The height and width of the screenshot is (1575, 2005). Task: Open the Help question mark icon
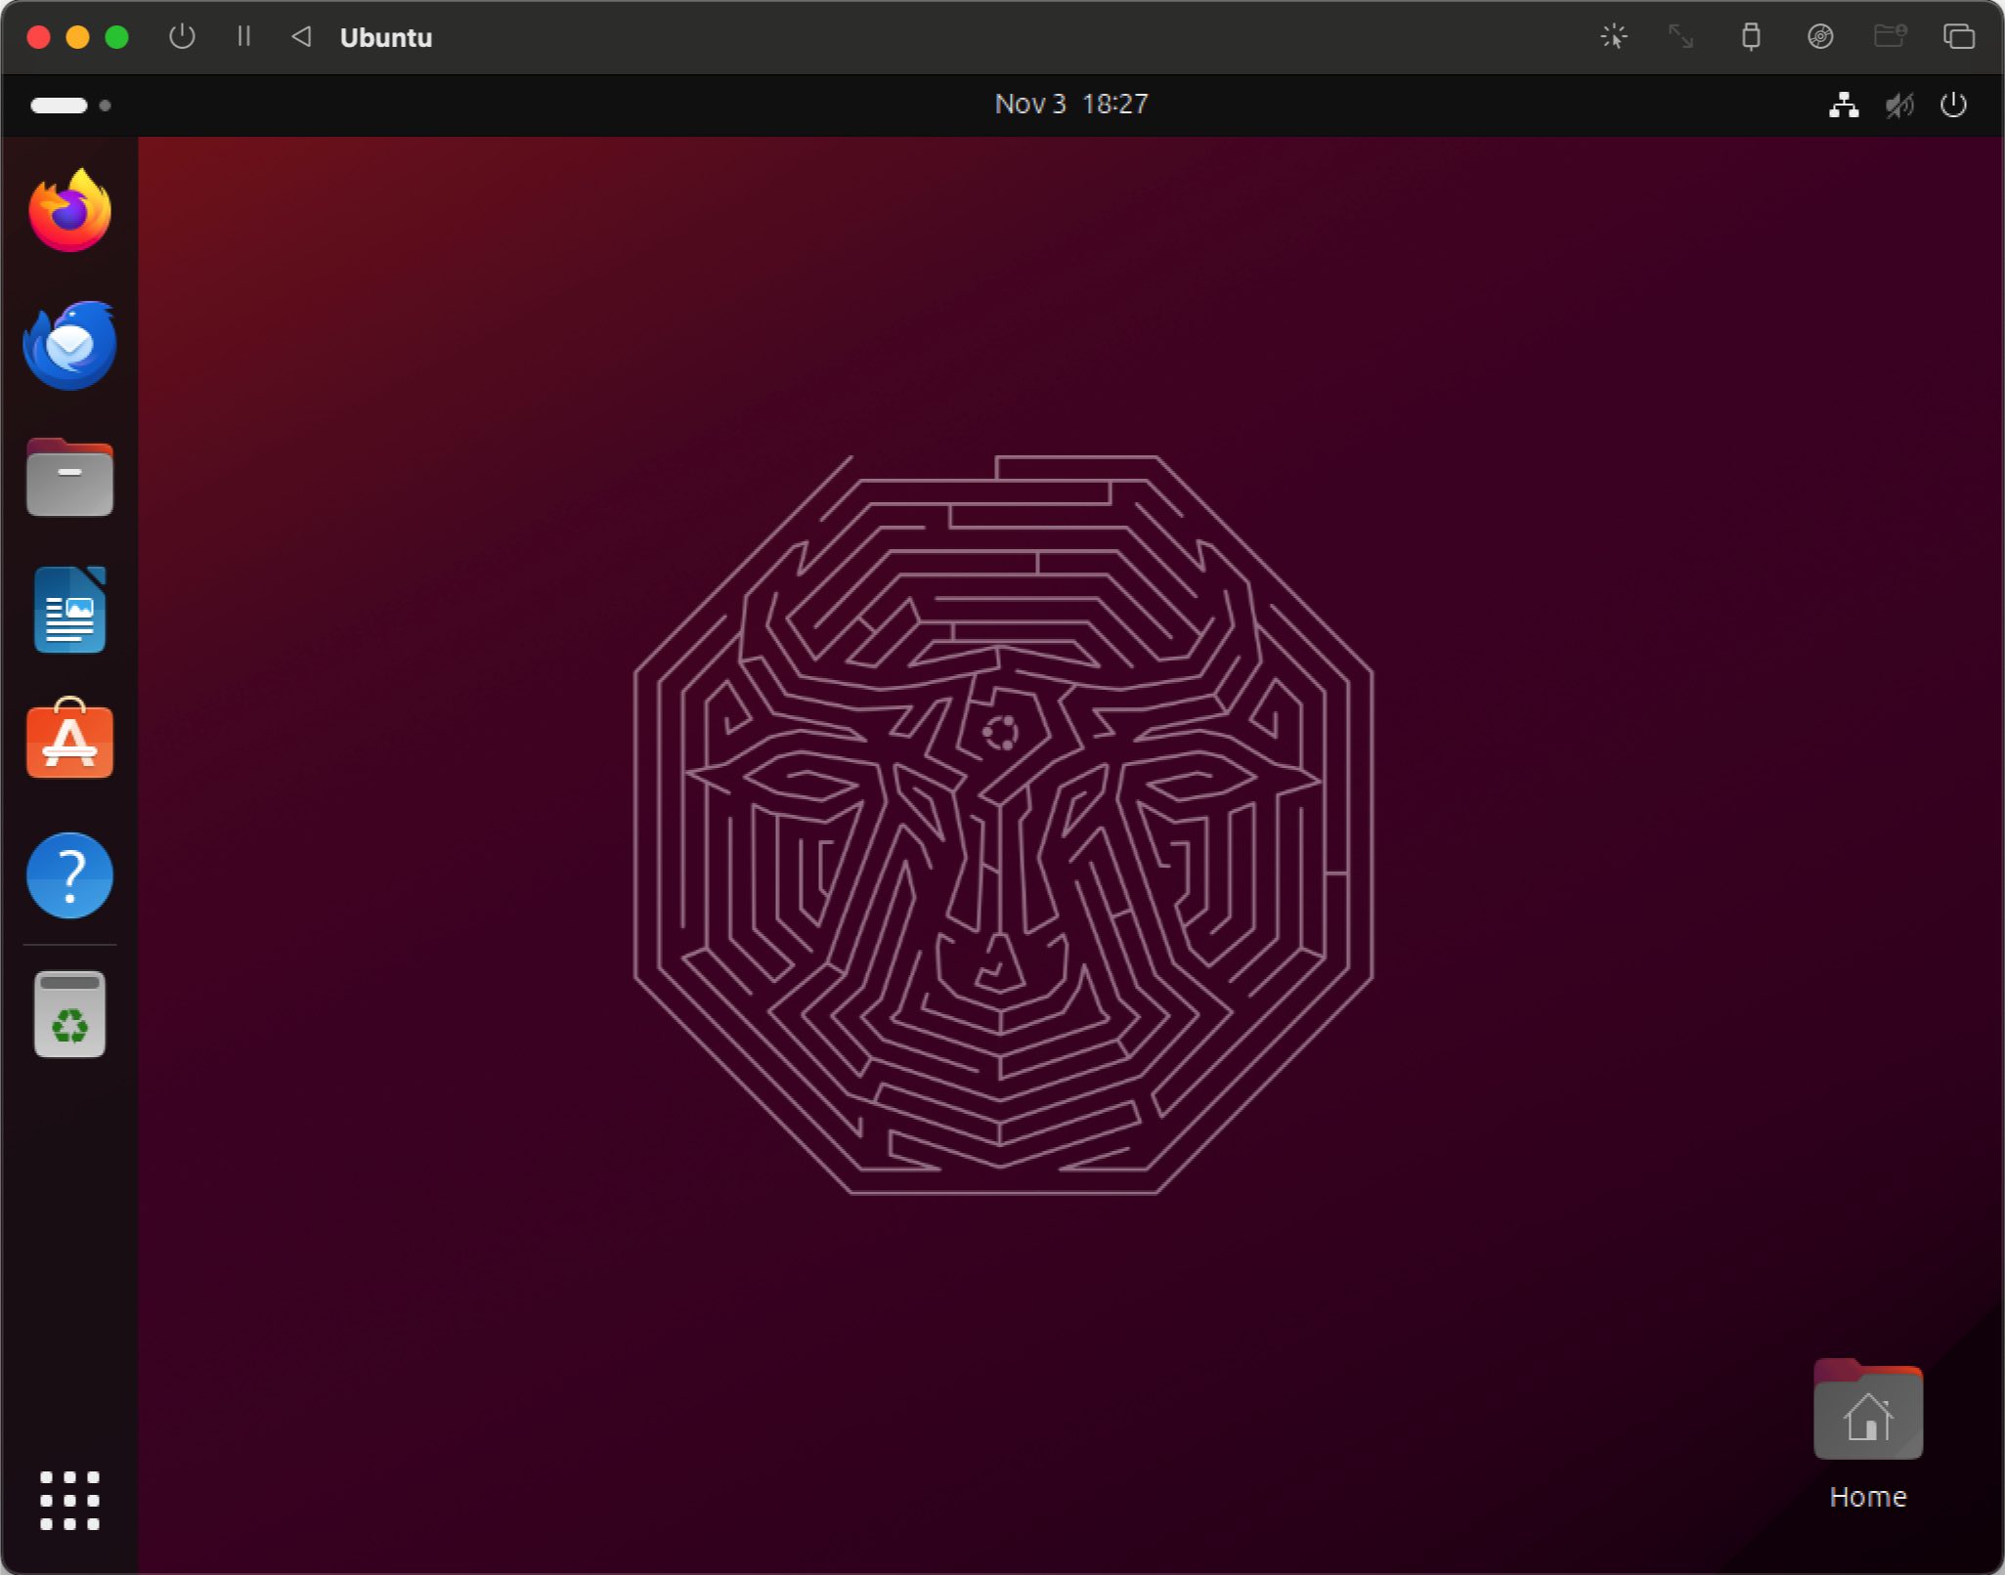[x=69, y=875]
